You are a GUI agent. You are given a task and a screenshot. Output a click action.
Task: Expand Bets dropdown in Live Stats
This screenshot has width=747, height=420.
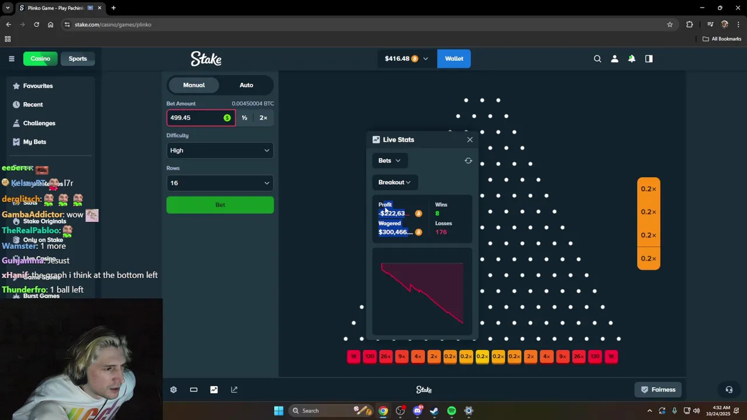tap(389, 160)
